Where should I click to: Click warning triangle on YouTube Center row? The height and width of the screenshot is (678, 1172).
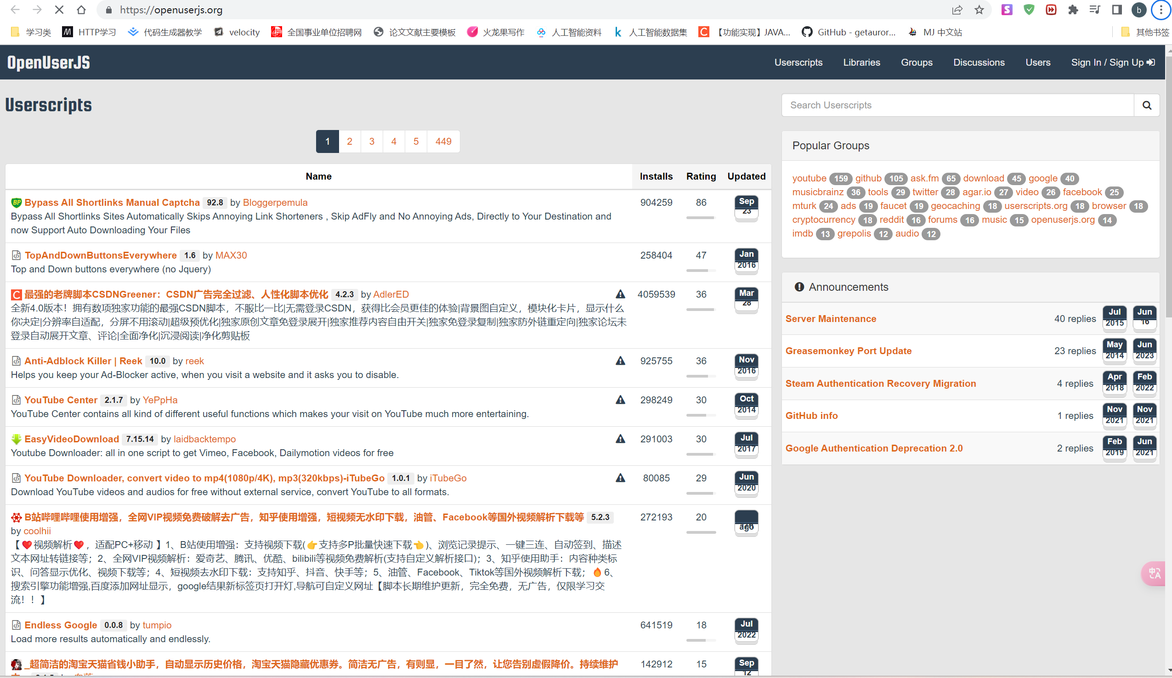click(620, 400)
